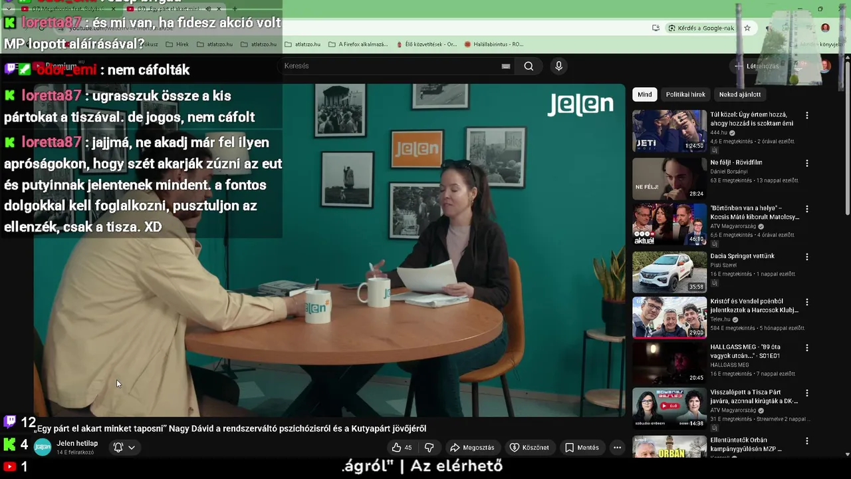
Task: Share the video via Megosztás
Action: pyautogui.click(x=472, y=448)
